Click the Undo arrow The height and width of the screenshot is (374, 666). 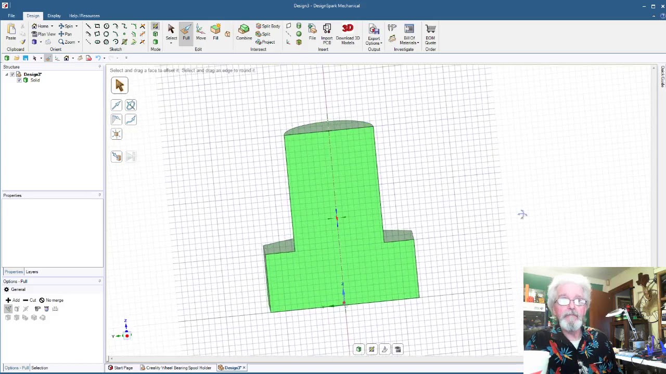[97, 58]
